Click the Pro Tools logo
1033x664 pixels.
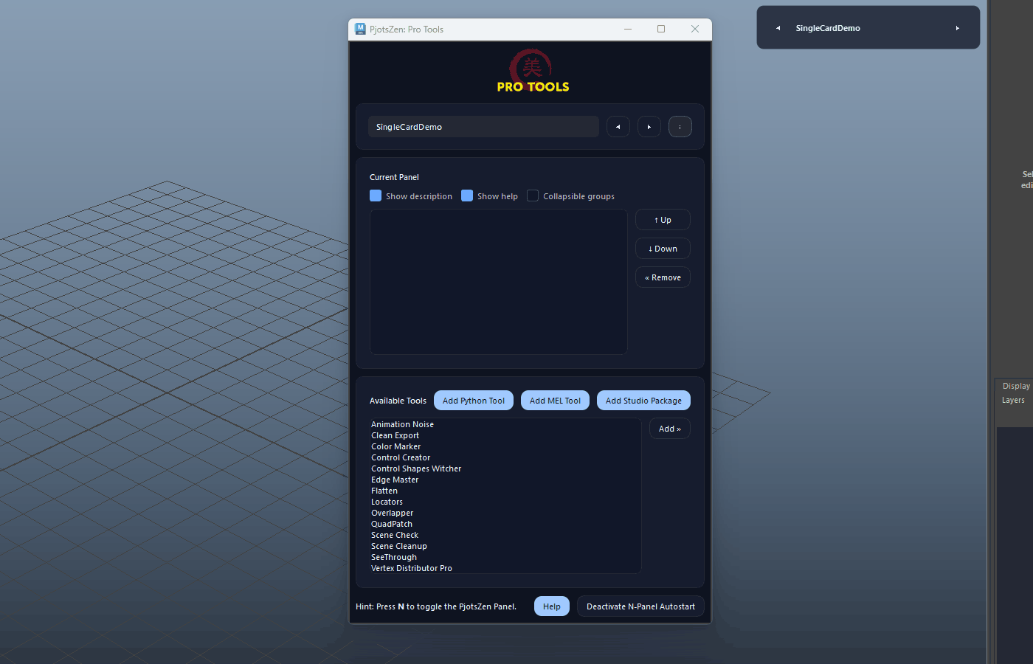pos(533,71)
